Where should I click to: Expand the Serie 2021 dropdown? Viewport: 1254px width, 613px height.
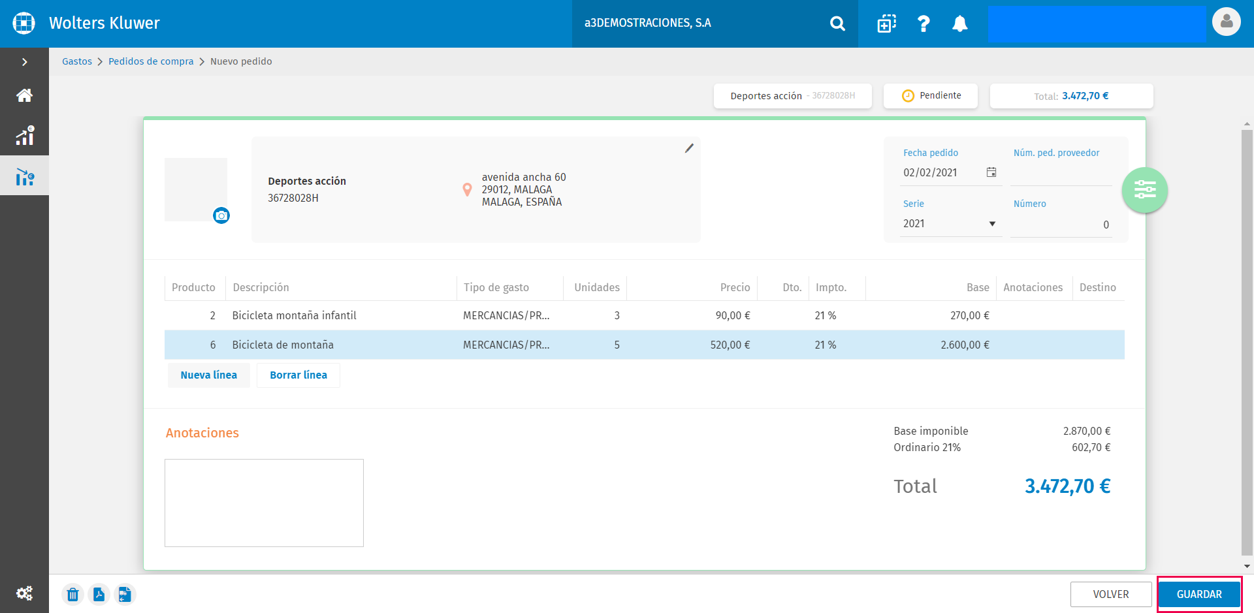(x=950, y=224)
